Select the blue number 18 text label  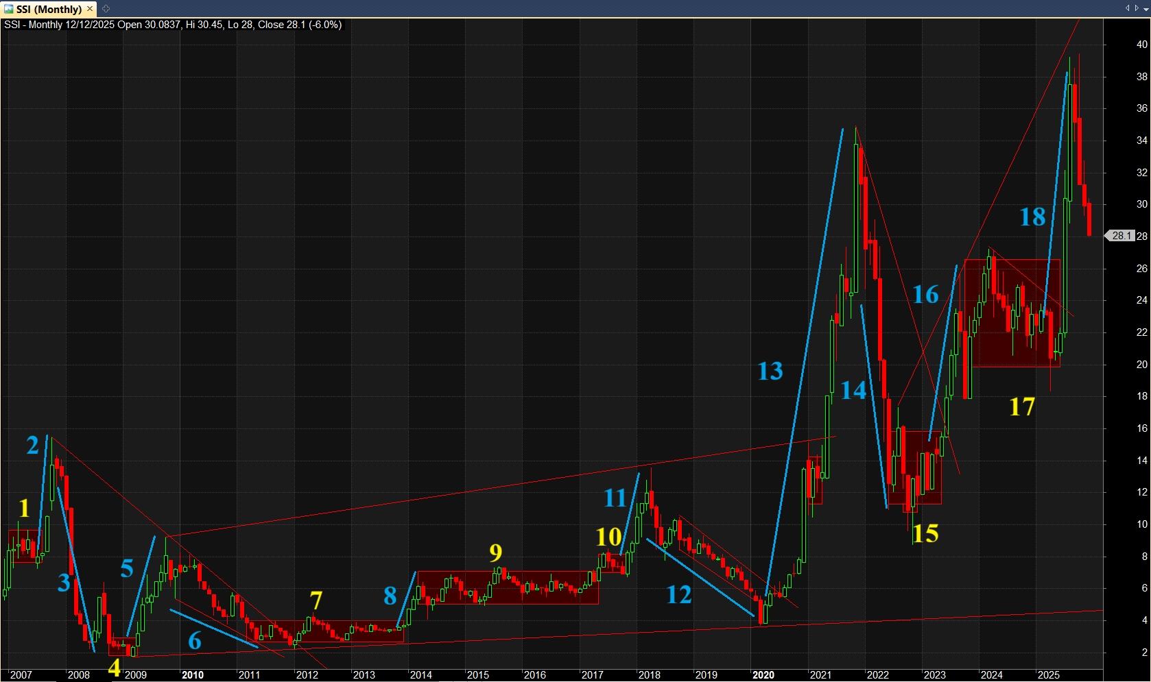pos(1032,217)
